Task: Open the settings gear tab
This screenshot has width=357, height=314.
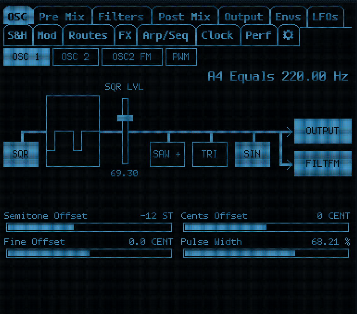Action: (x=288, y=35)
